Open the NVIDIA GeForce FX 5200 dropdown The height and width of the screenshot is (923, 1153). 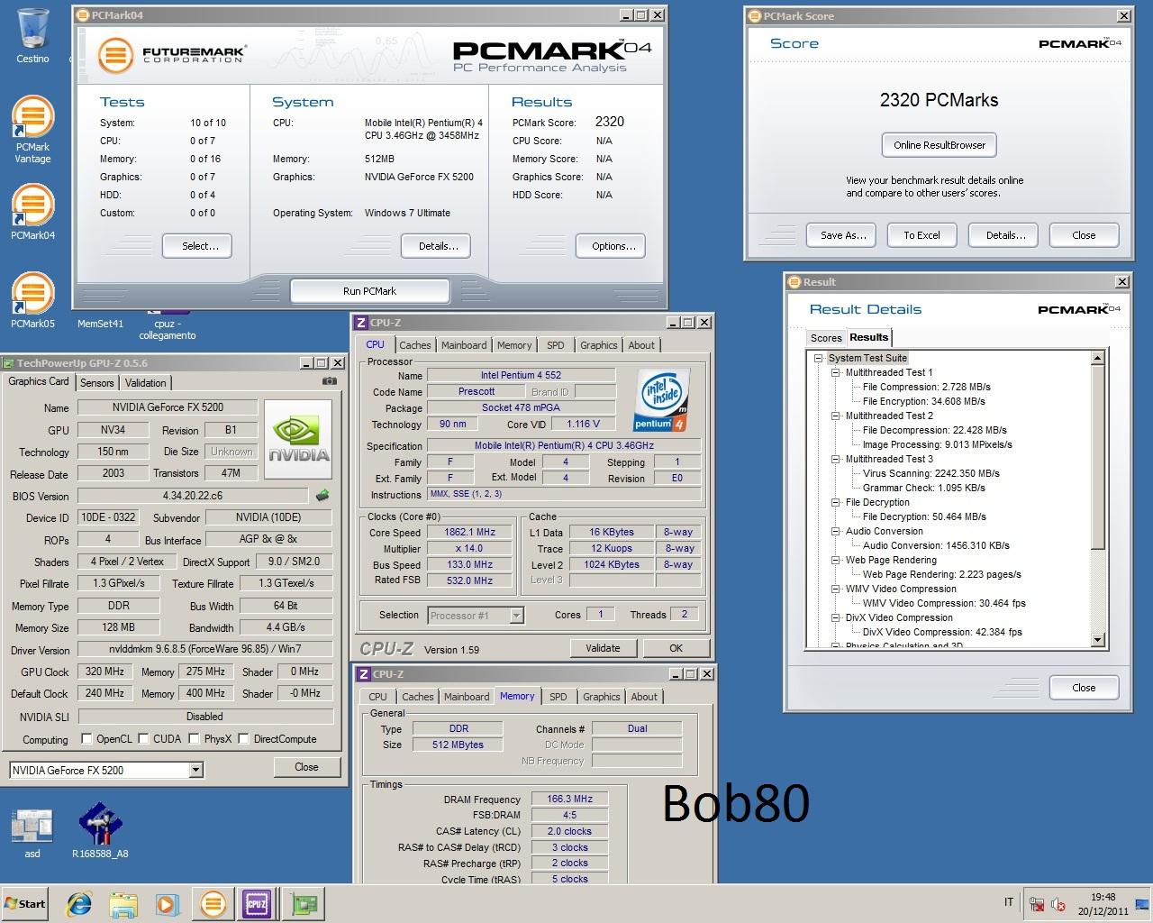[x=195, y=770]
